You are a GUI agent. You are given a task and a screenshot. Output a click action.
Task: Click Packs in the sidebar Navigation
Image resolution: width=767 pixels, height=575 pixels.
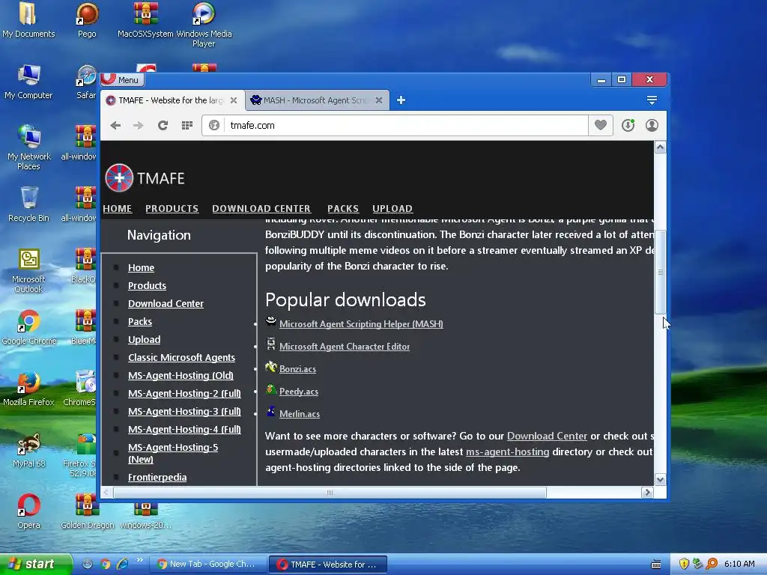tap(140, 322)
